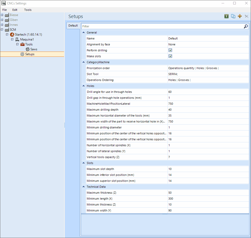Open the Edit menu

coord(15,10)
